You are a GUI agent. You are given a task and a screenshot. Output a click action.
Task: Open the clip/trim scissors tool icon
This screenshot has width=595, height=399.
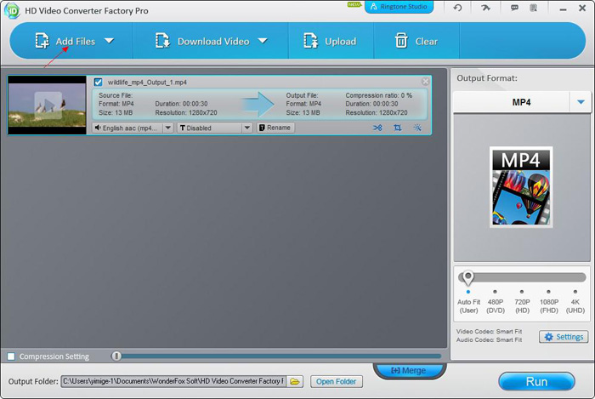coord(377,128)
